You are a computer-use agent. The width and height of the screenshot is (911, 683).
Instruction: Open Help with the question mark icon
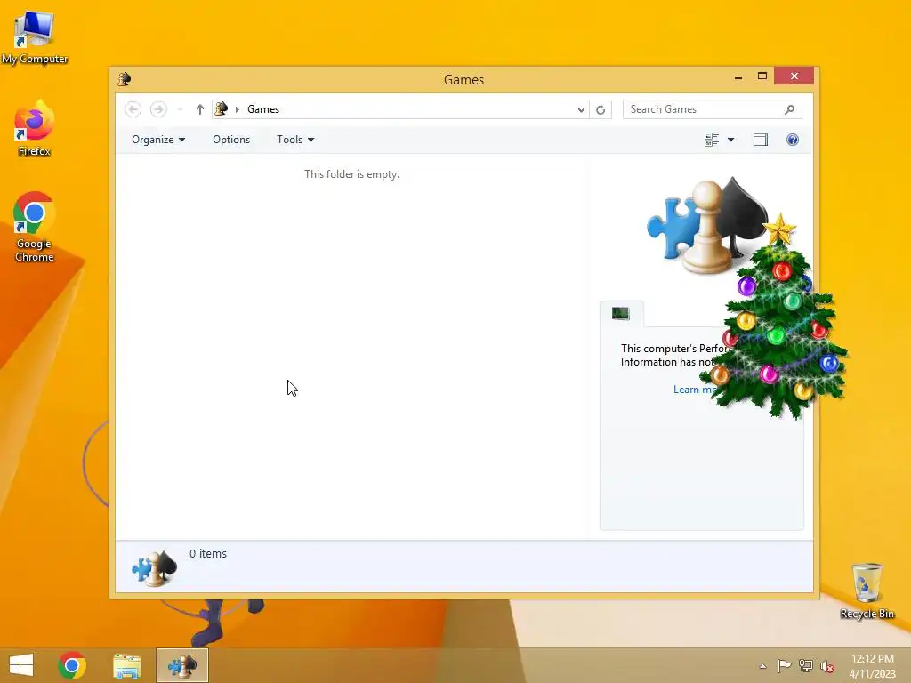point(793,140)
